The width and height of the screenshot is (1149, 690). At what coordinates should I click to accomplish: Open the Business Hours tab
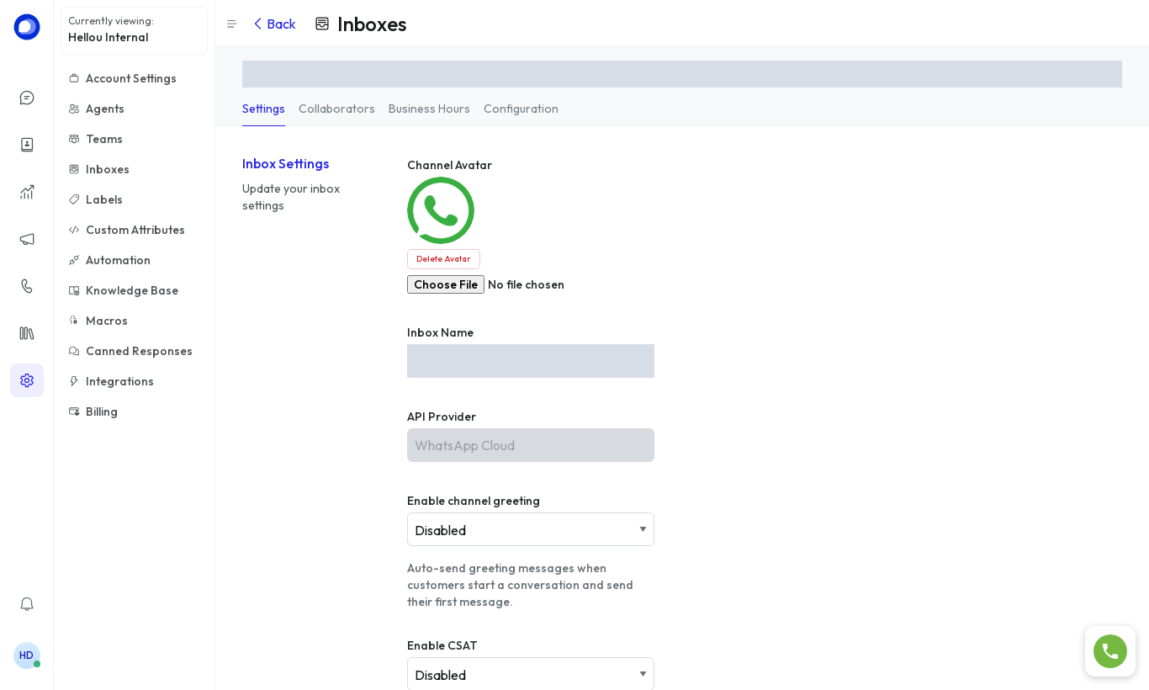tap(429, 109)
